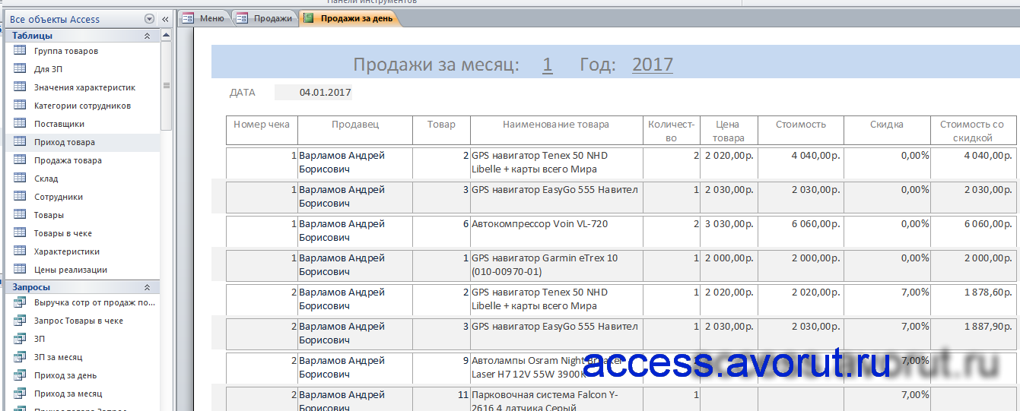Click the year value 2017
This screenshot has width=1020, height=411.
coord(653,65)
